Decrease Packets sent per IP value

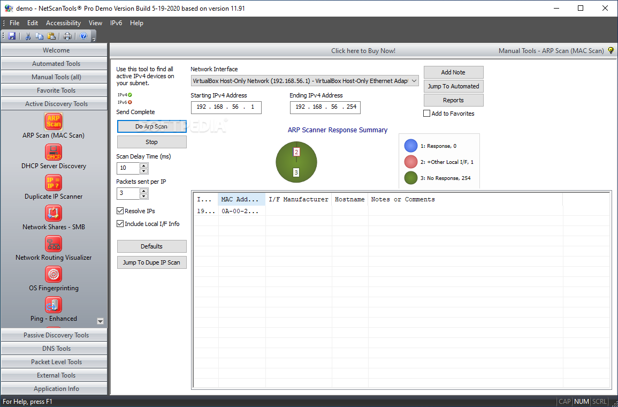tap(144, 197)
